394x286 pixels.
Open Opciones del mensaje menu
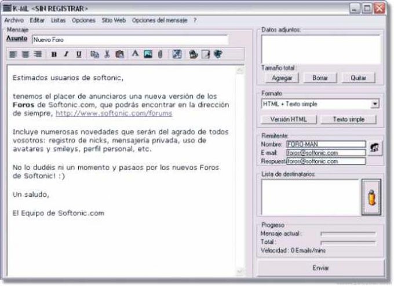pyautogui.click(x=160, y=20)
